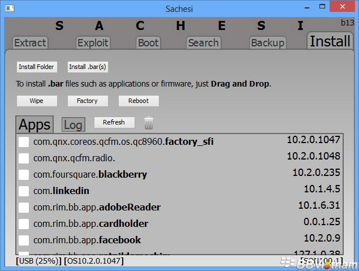Viewport: 359px width, 271px height.
Task: Click version number 10.1.6.31
Action: [319, 205]
